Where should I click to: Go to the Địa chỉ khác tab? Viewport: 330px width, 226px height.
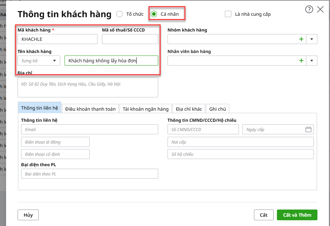(x=189, y=109)
